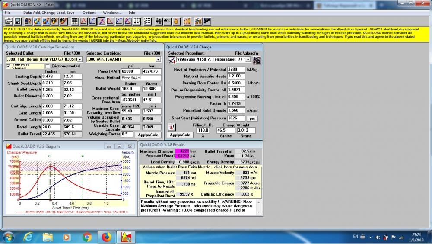Uncheck the Tail/Base Shaped checkbox
Image resolution: width=432 pixels, height=244 pixels.
point(9,66)
